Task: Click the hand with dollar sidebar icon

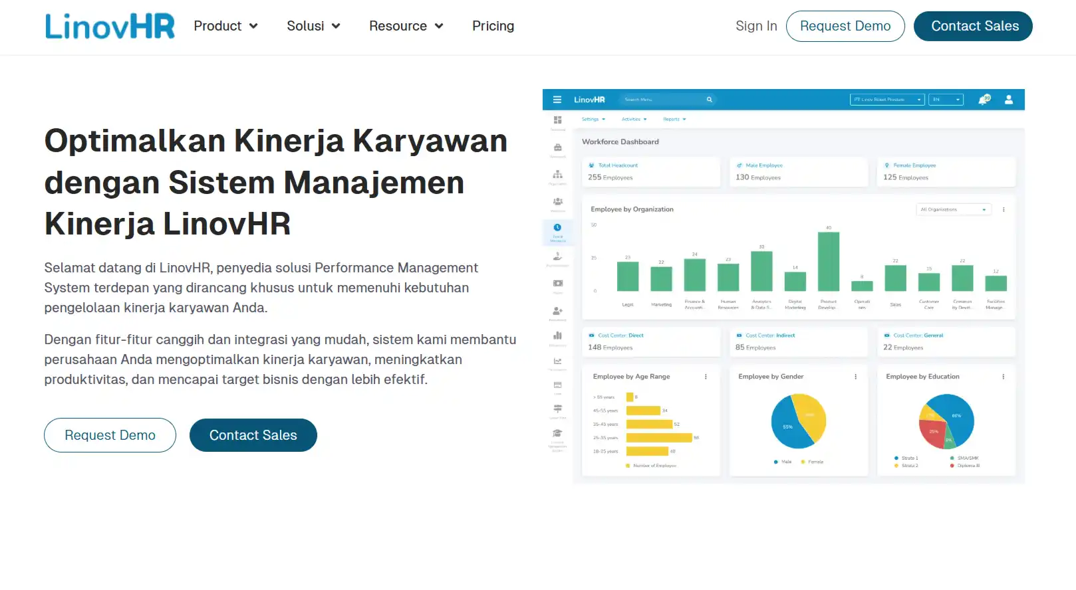Action: [x=557, y=256]
